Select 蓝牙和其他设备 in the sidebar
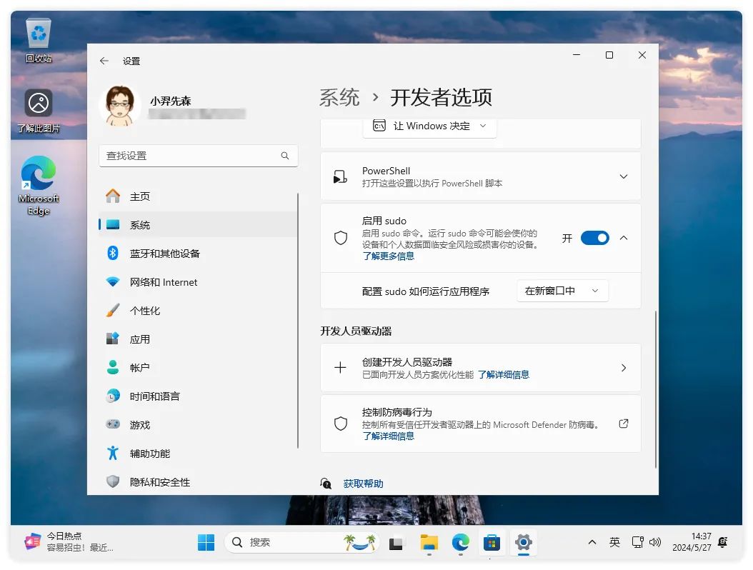753x570 pixels. coord(164,254)
